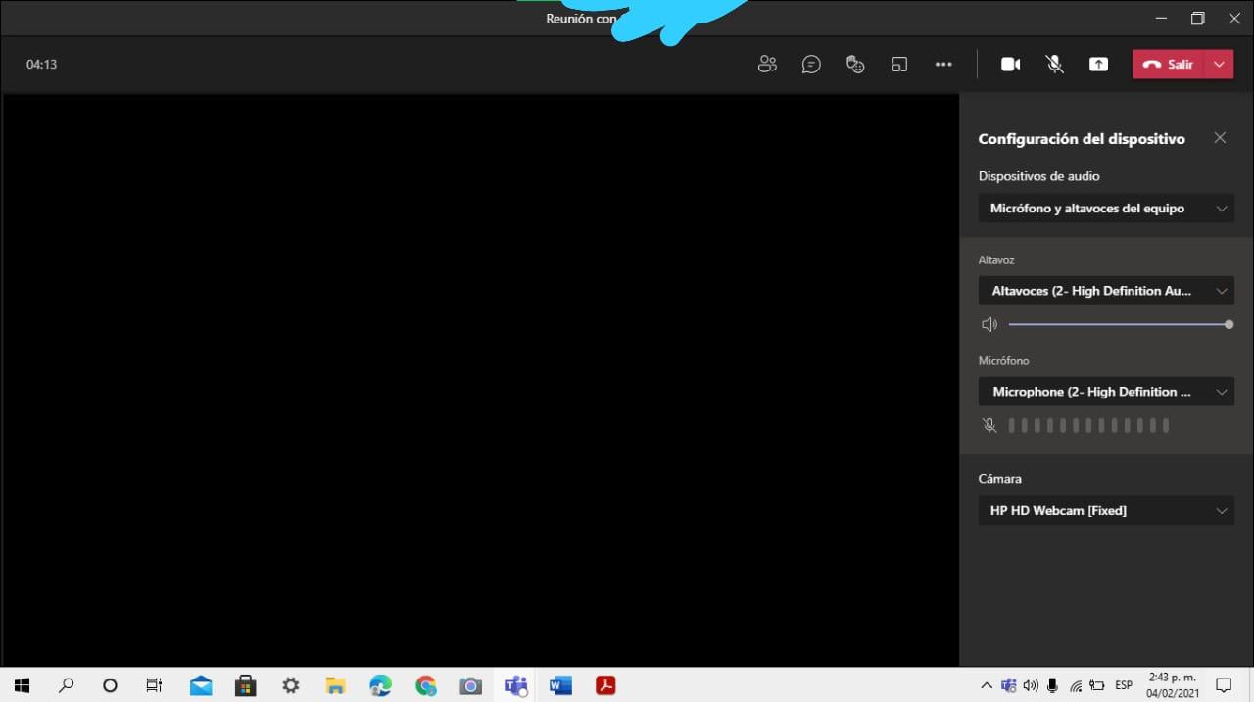
Task: Mute the speaker volume icon
Action: 989,324
